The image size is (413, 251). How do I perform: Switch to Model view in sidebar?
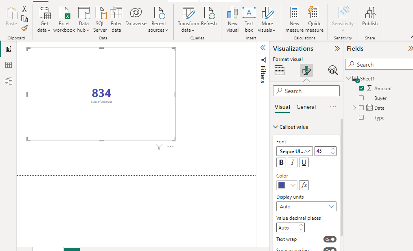tap(9, 81)
